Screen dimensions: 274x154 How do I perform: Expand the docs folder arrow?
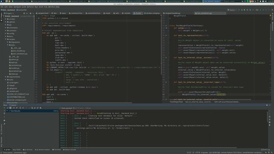pos(6,36)
